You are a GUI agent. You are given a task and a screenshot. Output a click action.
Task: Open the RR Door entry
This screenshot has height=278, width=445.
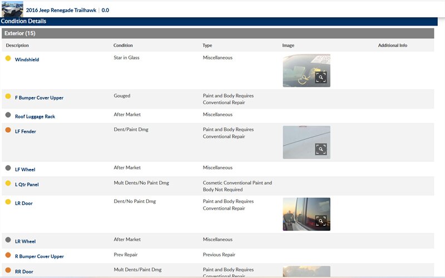tap(24, 271)
